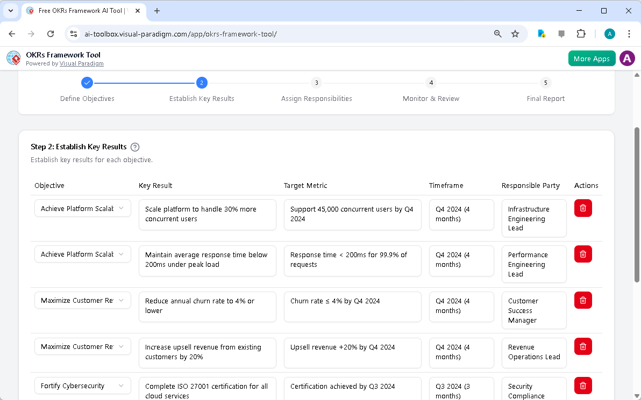Open the browser extensions puzzle icon
The image size is (641, 400).
pos(581,33)
